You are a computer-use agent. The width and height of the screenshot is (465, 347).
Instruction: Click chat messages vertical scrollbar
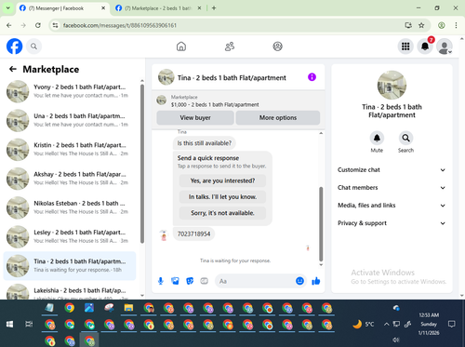point(321,223)
